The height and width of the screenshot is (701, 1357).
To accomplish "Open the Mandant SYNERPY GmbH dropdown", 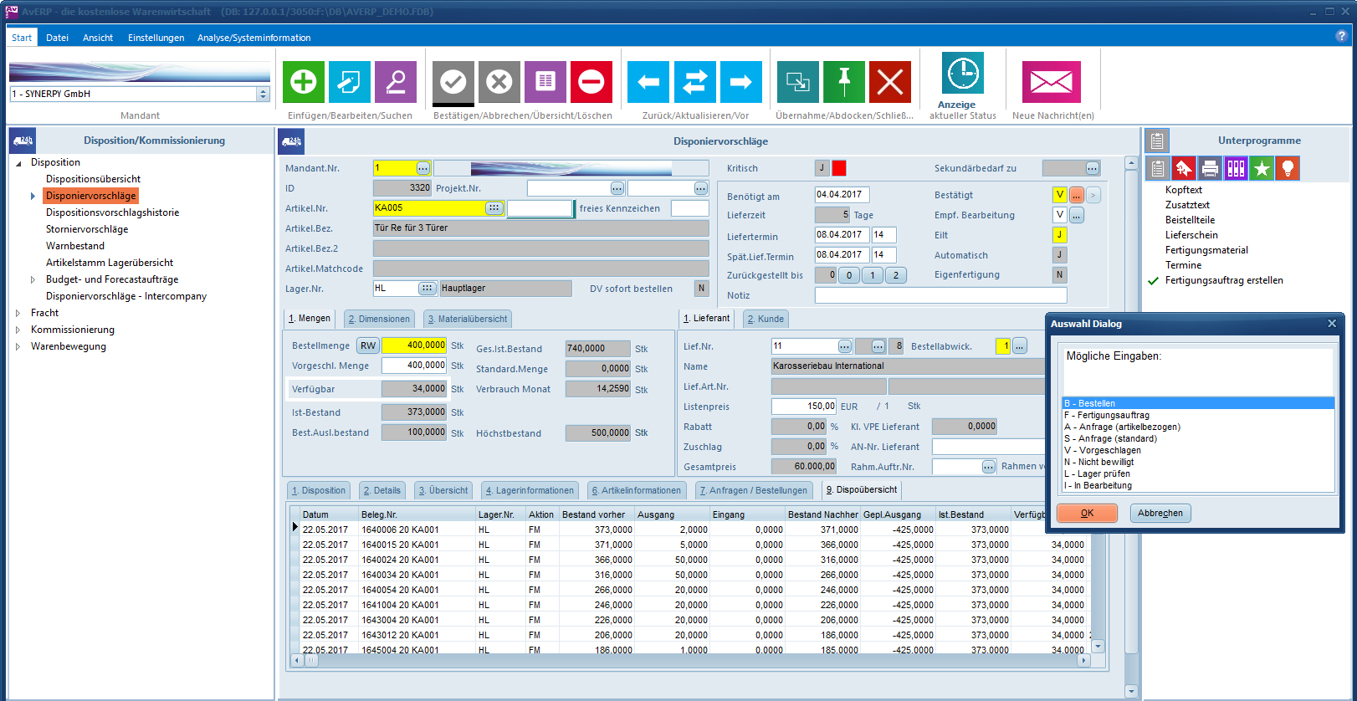I will [x=264, y=95].
